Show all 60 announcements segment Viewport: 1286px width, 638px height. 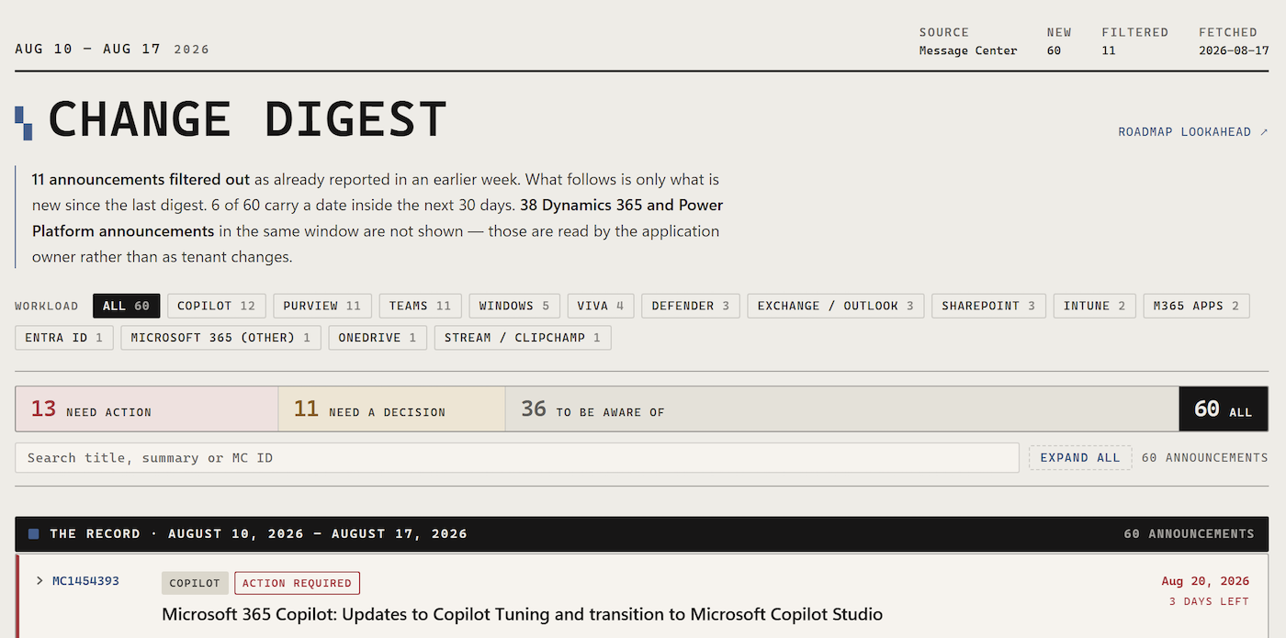(x=1224, y=409)
